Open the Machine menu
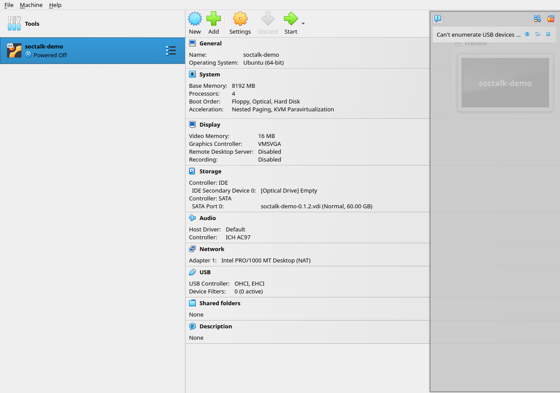Viewport: 560px width, 393px height. [31, 5]
